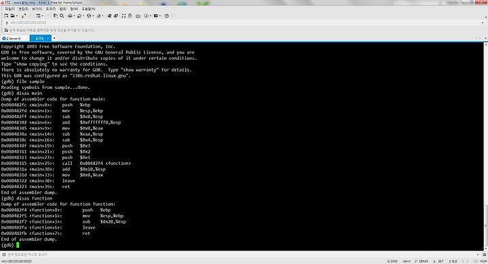
Task: Click the '(gdb) file sample' terminal line
Action: click(x=23, y=81)
